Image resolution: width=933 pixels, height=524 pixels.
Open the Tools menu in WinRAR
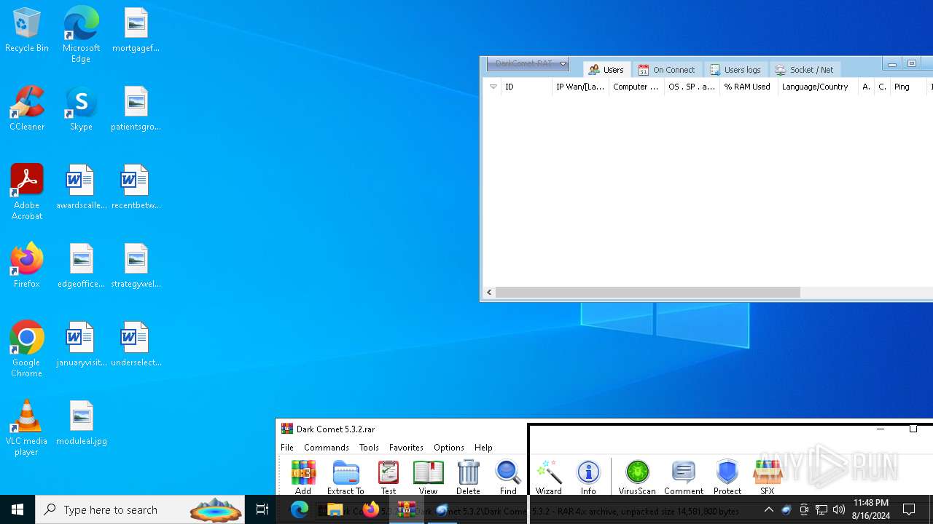click(x=369, y=448)
